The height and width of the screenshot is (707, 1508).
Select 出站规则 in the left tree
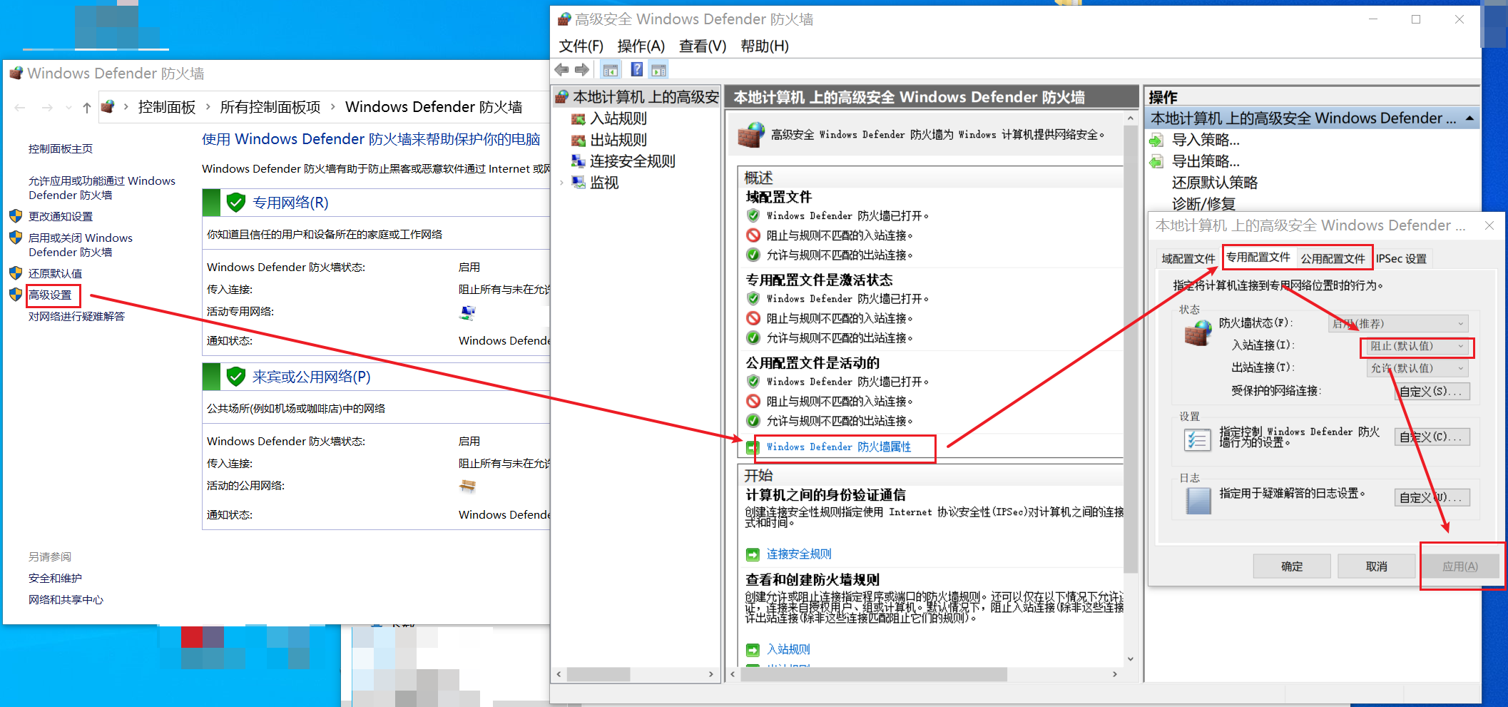618,140
